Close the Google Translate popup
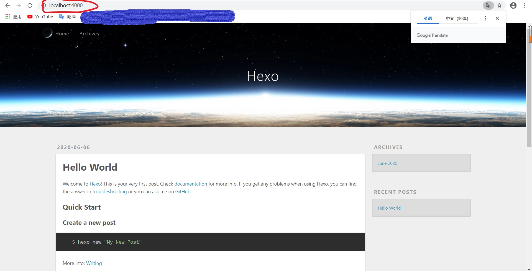The height and width of the screenshot is (271, 532). click(x=497, y=18)
